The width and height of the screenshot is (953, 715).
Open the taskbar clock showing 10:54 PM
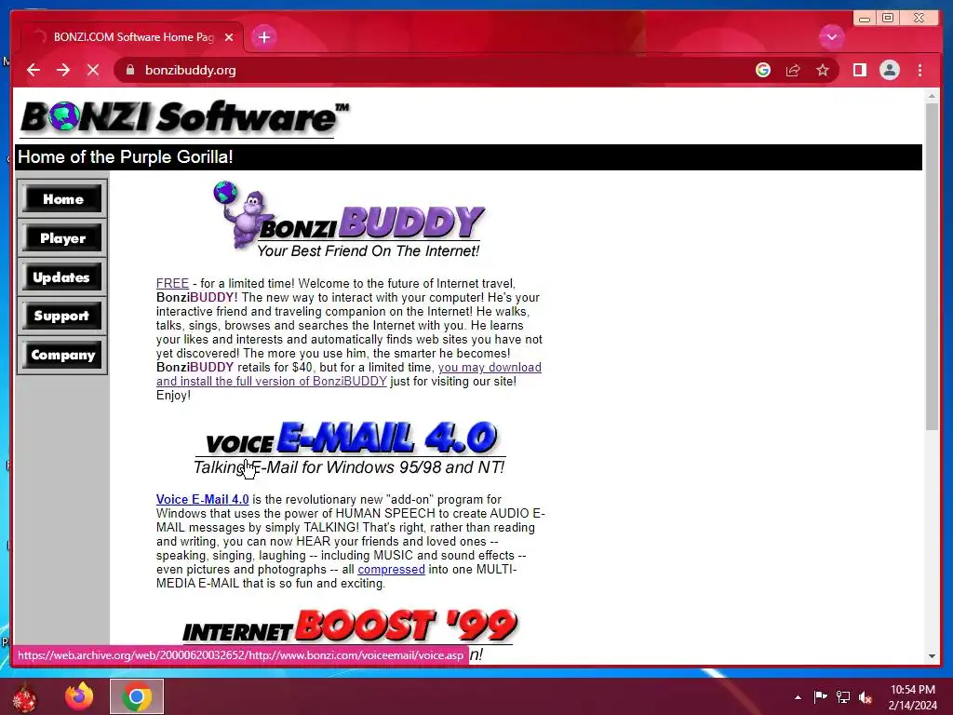coord(912,697)
